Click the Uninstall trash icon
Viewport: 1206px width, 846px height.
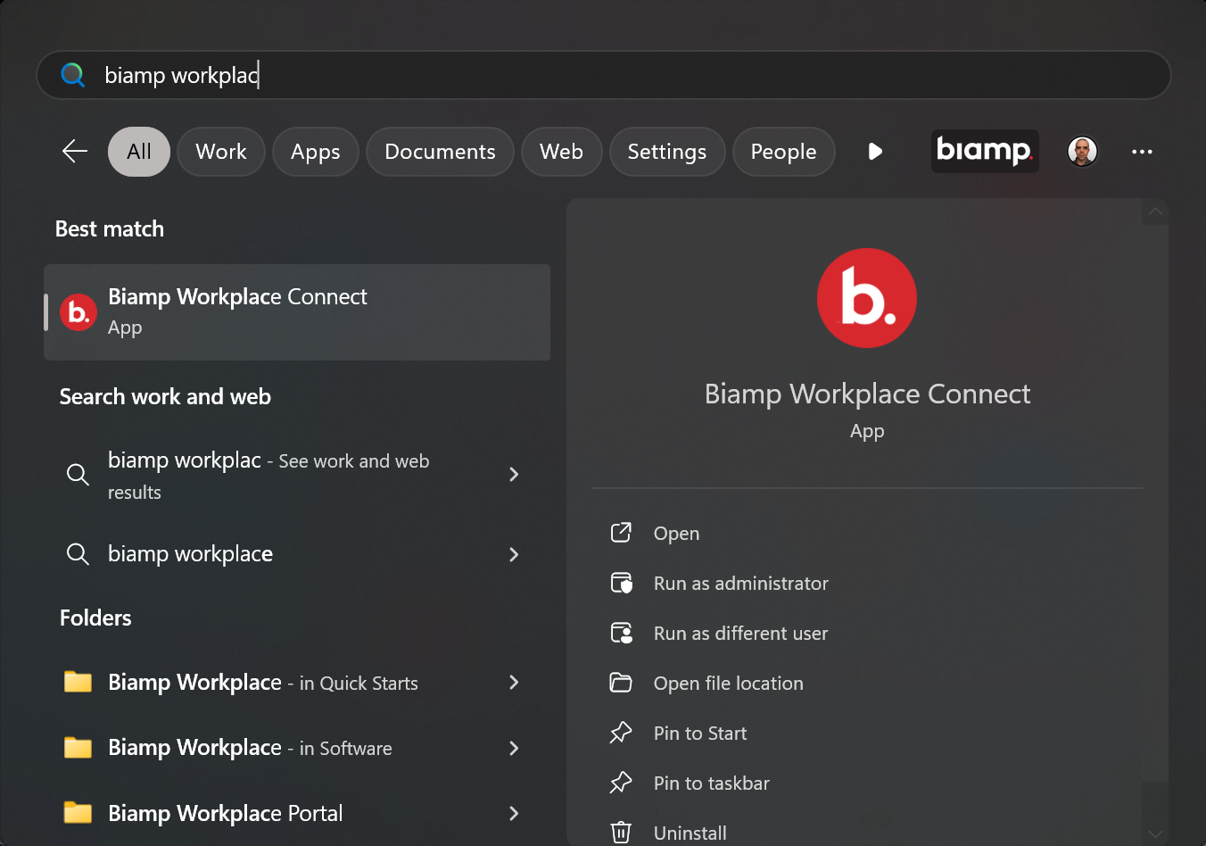click(x=621, y=831)
